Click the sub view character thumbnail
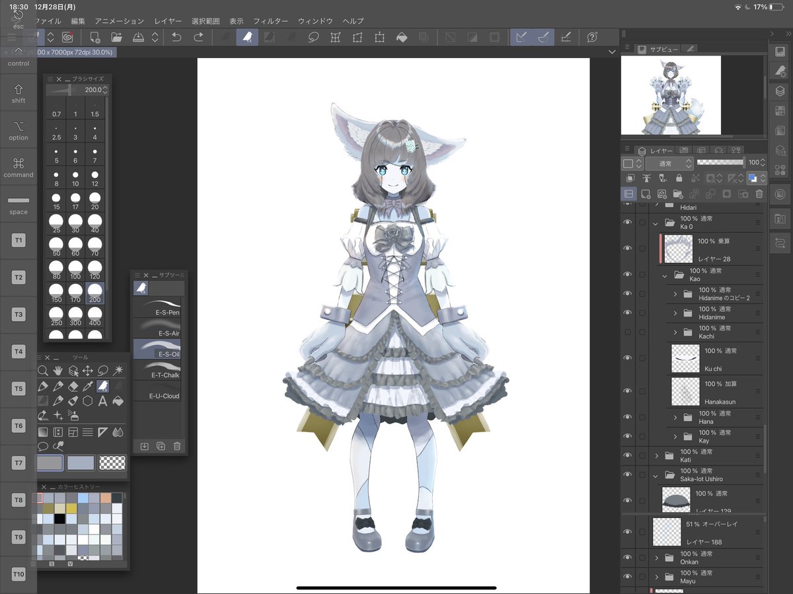 (670, 94)
